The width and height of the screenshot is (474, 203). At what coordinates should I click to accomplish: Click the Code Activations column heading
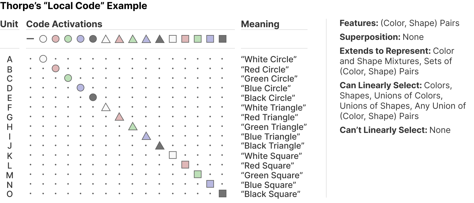[64, 24]
